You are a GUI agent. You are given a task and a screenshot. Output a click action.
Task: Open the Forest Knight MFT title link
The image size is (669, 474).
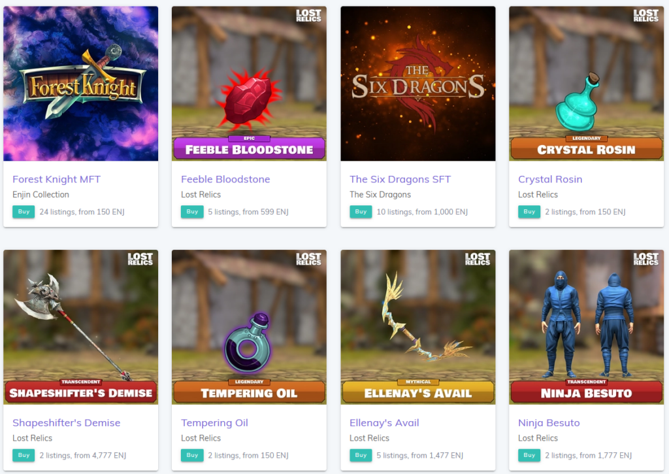point(56,179)
